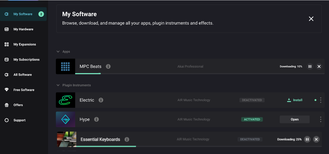
Task: Collapse the Apps section
Action: coord(58,51)
